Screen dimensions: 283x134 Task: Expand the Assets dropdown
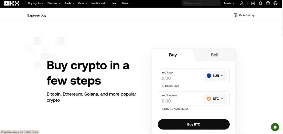click(x=229, y=3)
